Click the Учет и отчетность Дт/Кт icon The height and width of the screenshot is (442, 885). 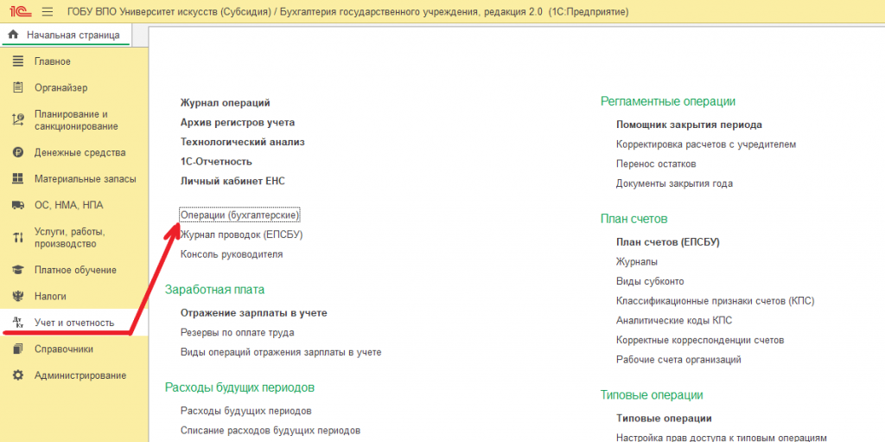coord(18,323)
